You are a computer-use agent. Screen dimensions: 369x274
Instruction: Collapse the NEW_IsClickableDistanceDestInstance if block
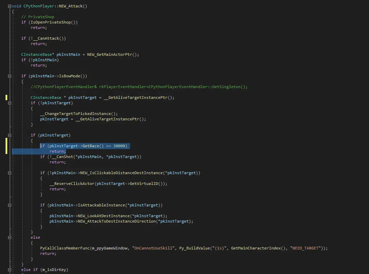point(9,173)
